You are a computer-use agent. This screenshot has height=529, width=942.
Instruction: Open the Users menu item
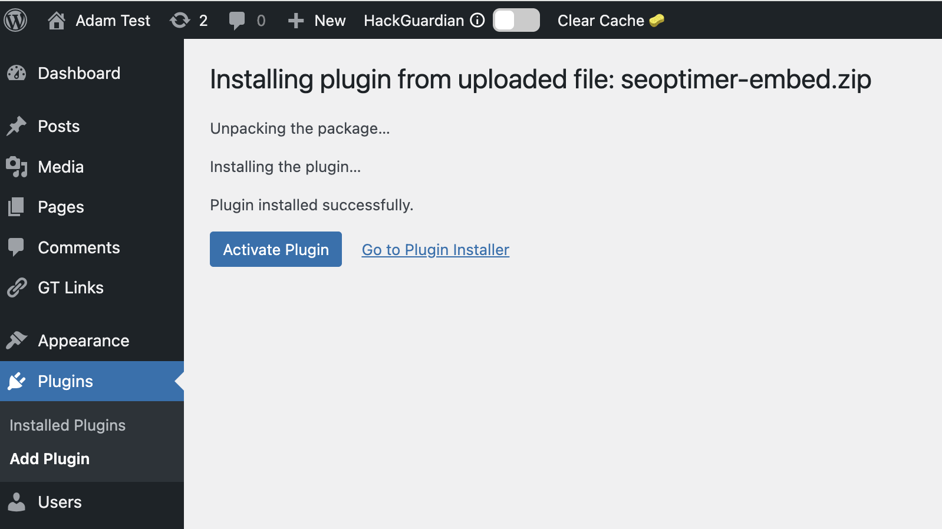coord(60,502)
